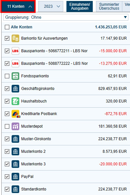Click the bank icon next to Geschäftsgirokonto

[15, 89]
